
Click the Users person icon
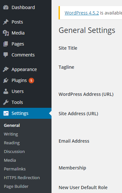[6, 91]
